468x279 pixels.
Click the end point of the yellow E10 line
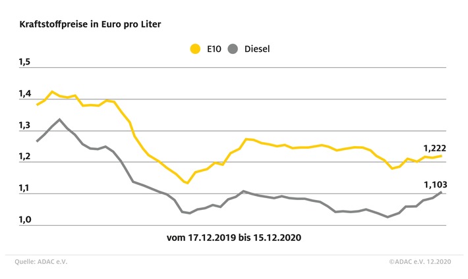[x=441, y=156]
